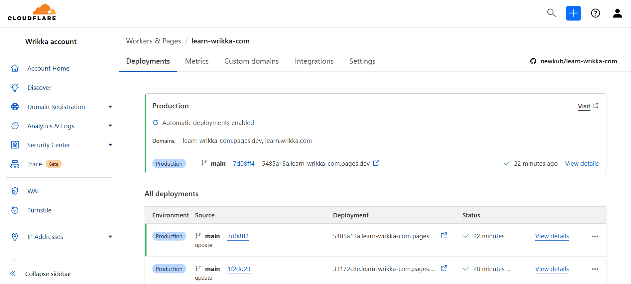Switch to the Metrics tab

click(197, 61)
